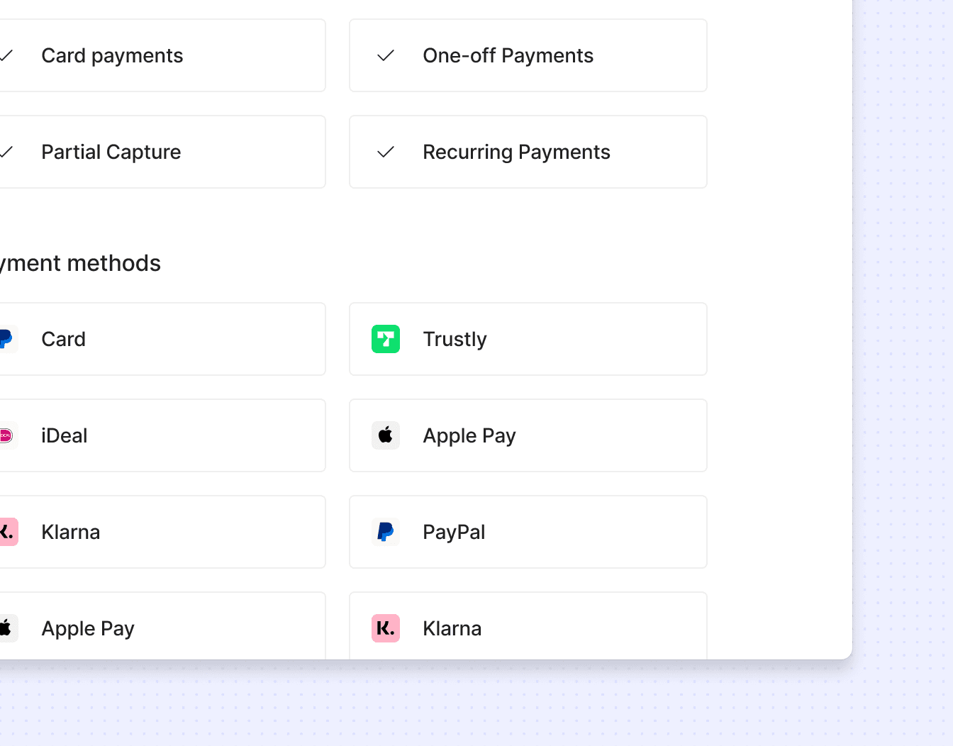The image size is (953, 746).
Task: Click the blue PayPal logo icon
Action: pyautogui.click(x=386, y=532)
